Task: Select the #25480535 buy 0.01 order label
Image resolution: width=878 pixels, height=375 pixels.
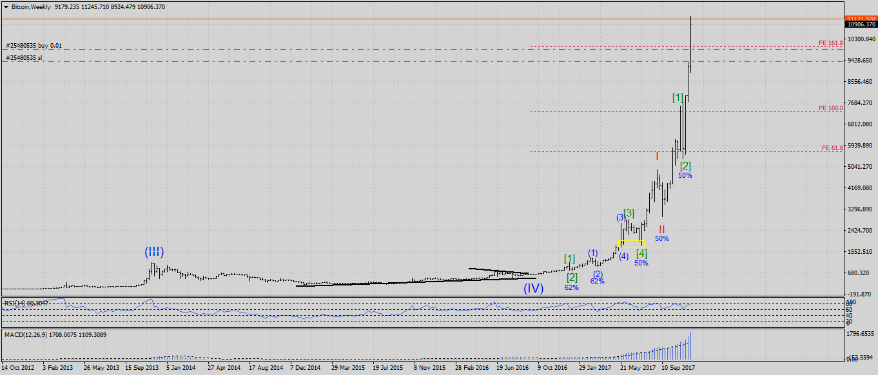Action: click(34, 46)
